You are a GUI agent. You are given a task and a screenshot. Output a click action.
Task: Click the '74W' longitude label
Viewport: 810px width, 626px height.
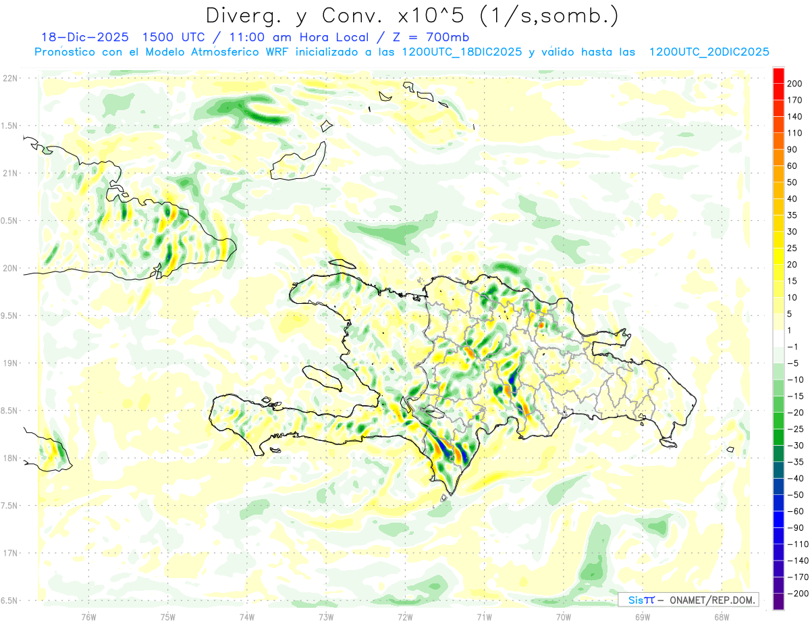246,617
